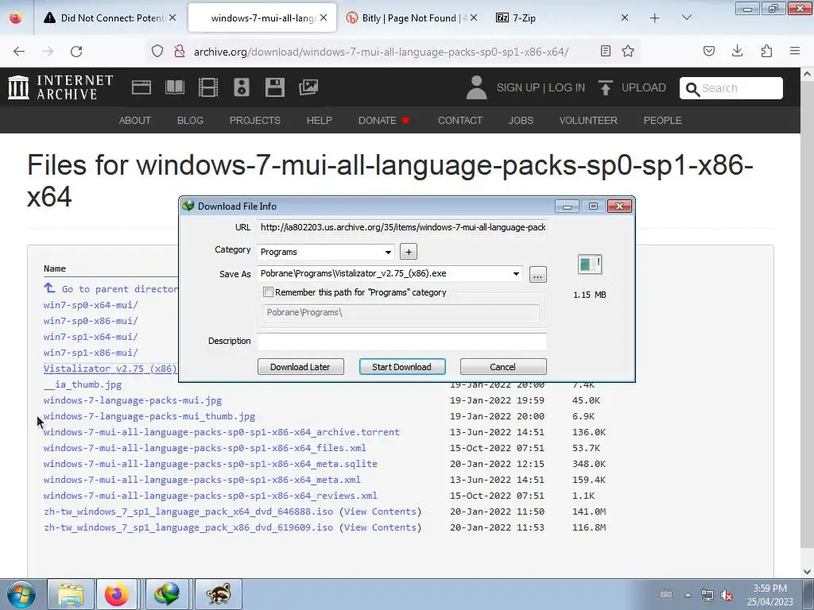The height and width of the screenshot is (610, 814).
Task: Open windows-7-language-packs-mui.jpg link
Action: (x=133, y=400)
